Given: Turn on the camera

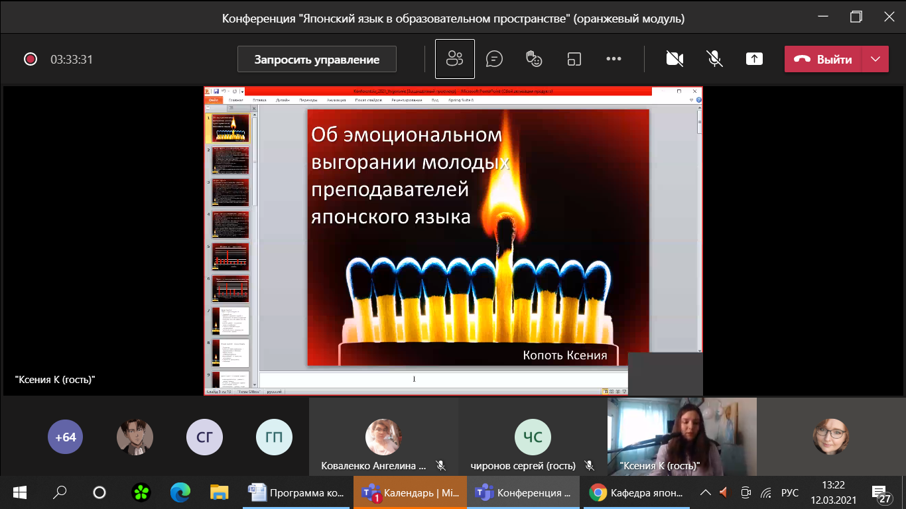Looking at the screenshot, I should (675, 59).
